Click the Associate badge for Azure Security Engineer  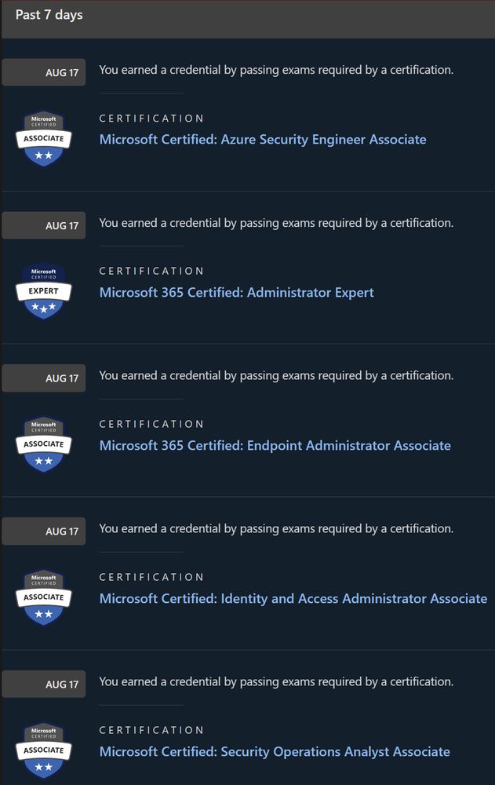tap(44, 138)
